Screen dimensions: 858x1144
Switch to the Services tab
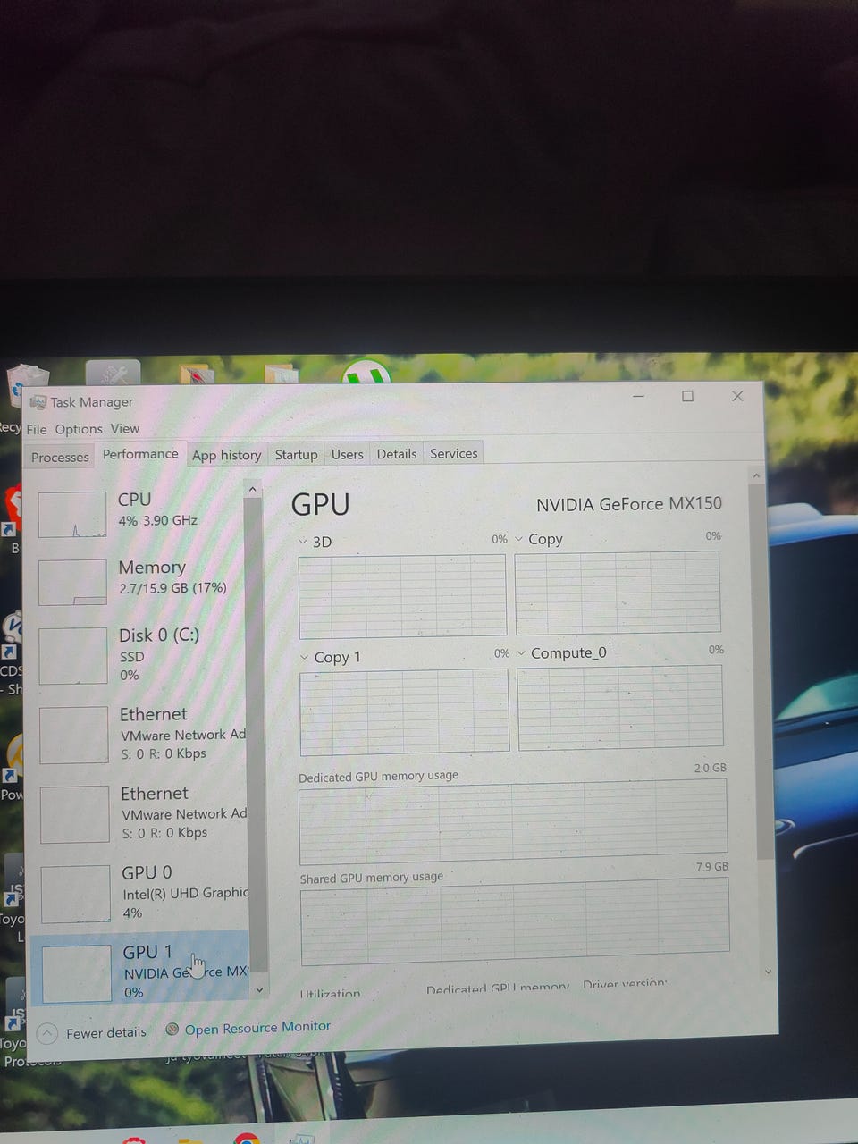pyautogui.click(x=454, y=453)
